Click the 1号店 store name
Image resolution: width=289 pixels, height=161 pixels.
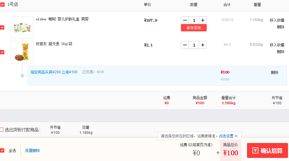coord(13,5)
